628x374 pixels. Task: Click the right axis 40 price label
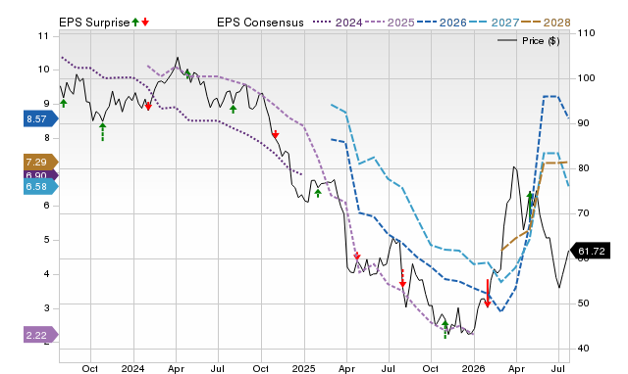click(584, 348)
